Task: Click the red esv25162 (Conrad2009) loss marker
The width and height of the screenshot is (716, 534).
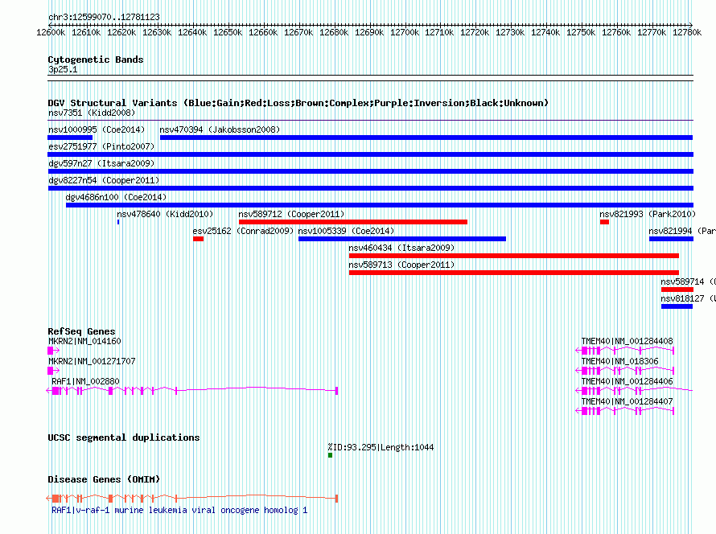Action: (x=198, y=239)
